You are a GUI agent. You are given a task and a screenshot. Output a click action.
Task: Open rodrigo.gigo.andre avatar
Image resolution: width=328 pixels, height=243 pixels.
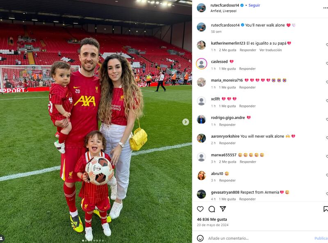[201, 120]
